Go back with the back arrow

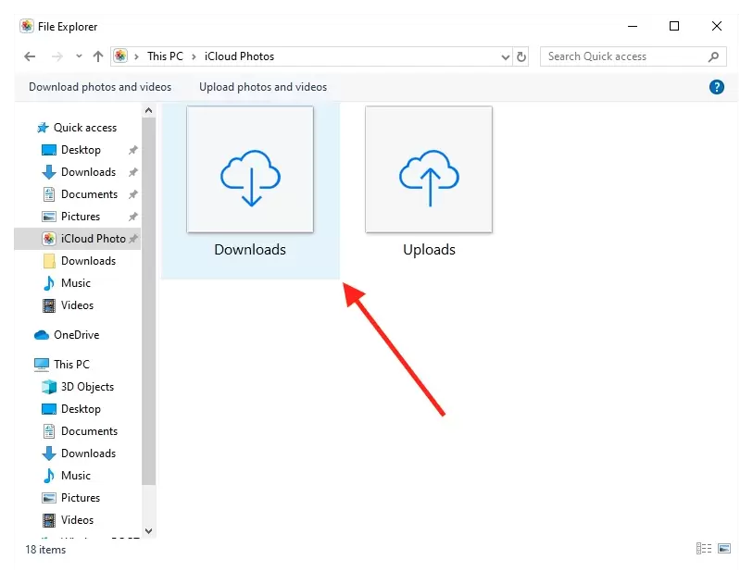coord(30,56)
